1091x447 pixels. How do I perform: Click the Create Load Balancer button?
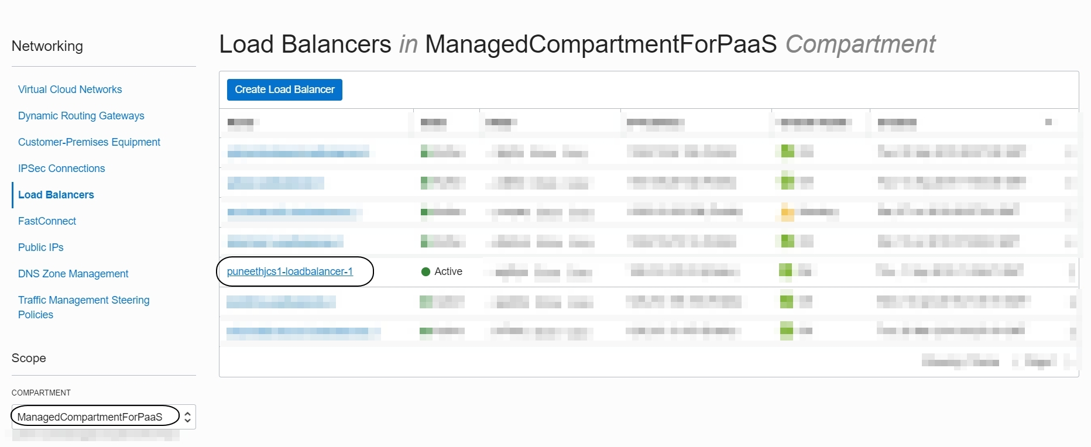click(x=284, y=90)
